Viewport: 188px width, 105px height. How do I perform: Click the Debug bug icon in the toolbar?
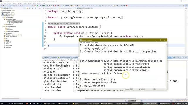[x=41, y=6]
